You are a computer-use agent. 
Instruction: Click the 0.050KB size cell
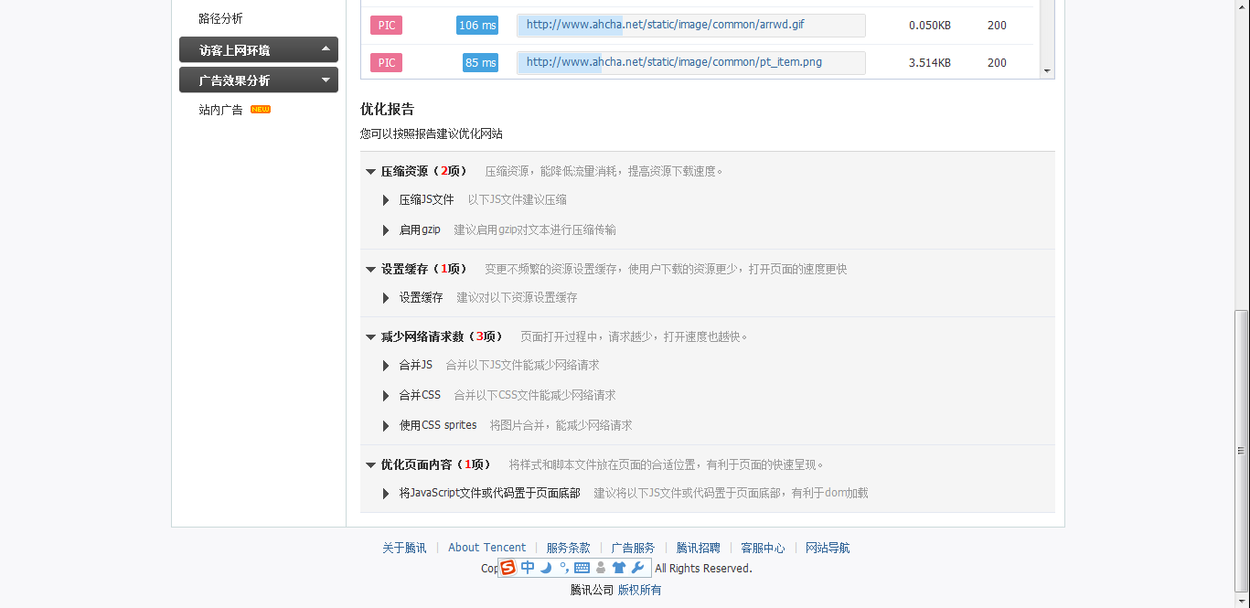click(929, 26)
